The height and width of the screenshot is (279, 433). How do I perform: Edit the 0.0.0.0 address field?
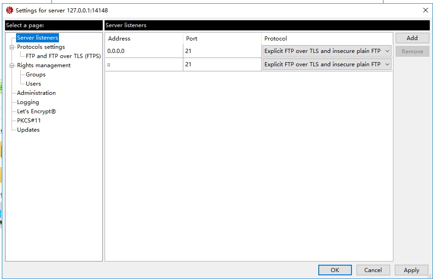click(x=144, y=51)
